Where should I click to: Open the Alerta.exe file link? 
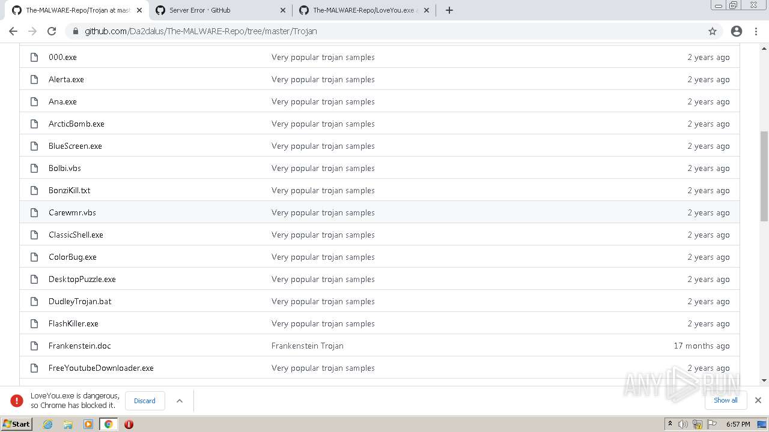pos(66,79)
